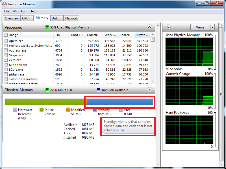Viewport: 226px width, 169px height.
Task: Collapse the Processes section chevron
Action: (x=149, y=27)
